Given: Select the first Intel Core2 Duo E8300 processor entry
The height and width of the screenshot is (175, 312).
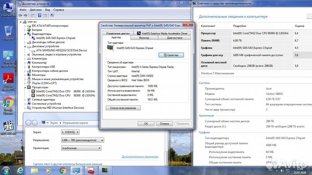Looking at the screenshot, I should pos(65,91).
